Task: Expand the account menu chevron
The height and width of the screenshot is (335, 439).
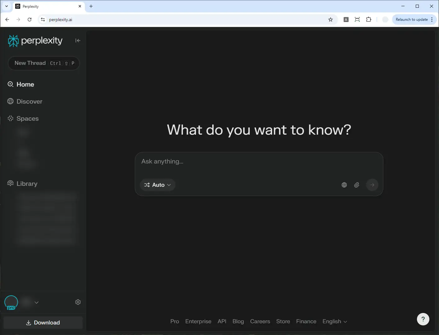Action: (x=37, y=302)
